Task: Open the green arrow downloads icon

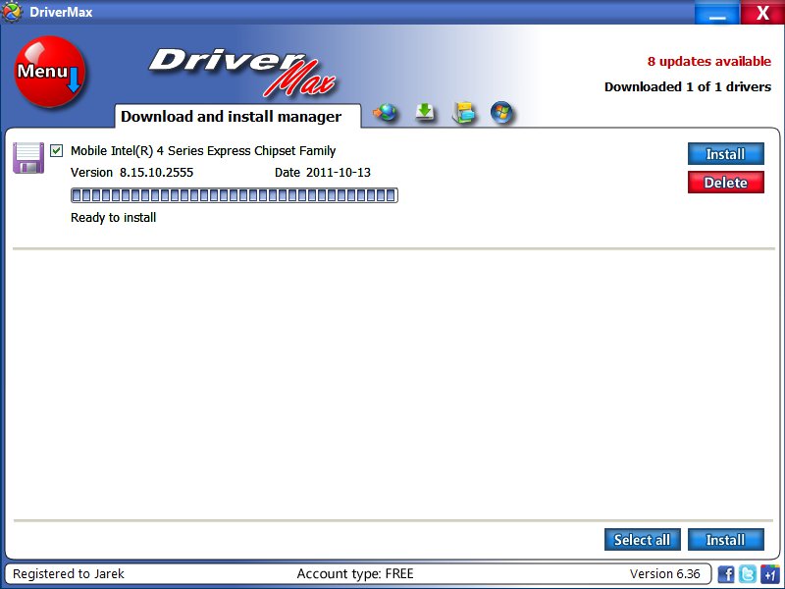Action: [x=425, y=112]
